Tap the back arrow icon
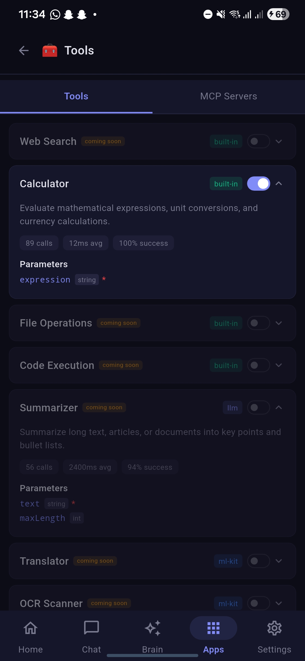Screen dimensions: 305x661 click(24, 51)
